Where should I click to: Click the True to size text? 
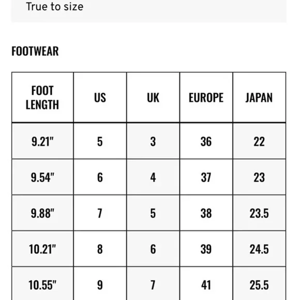tap(55, 7)
